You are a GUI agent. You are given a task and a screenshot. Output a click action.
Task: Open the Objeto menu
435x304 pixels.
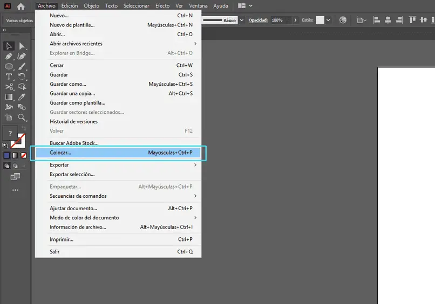[92, 6]
